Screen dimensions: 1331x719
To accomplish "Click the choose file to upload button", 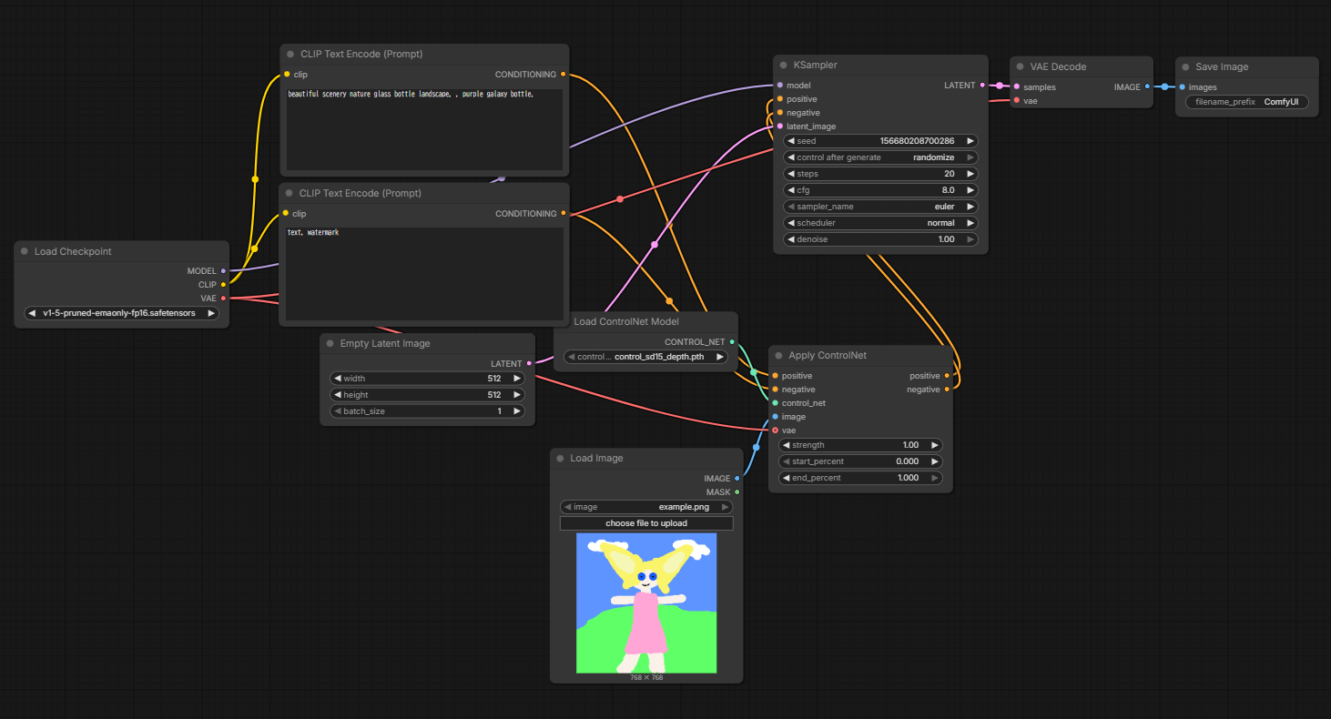I will (x=645, y=523).
